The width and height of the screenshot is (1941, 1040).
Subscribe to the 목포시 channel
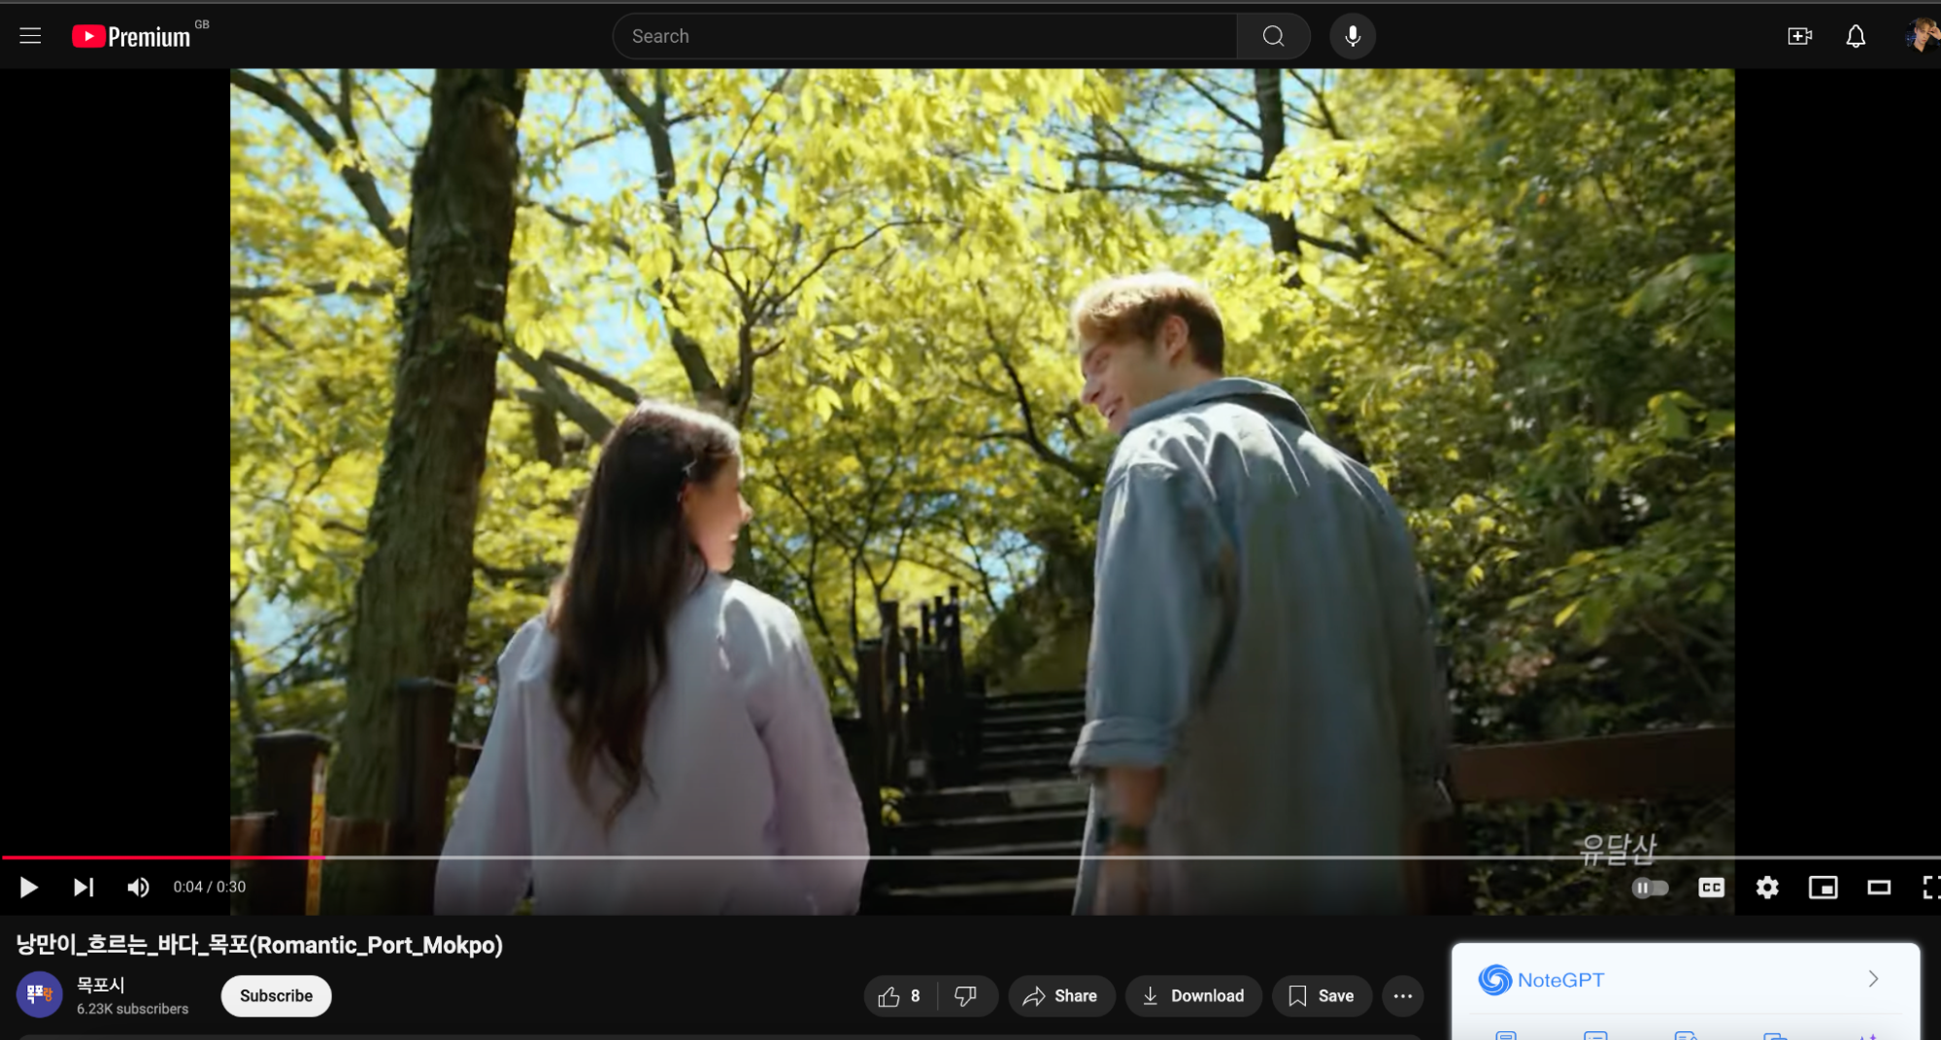[x=276, y=995]
